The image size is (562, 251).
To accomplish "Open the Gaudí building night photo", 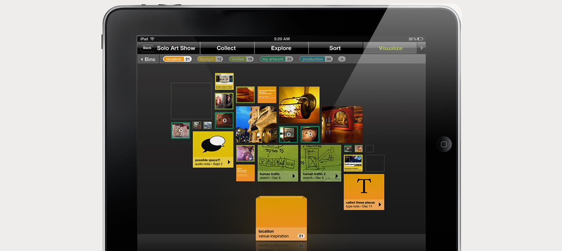I will (256, 124).
